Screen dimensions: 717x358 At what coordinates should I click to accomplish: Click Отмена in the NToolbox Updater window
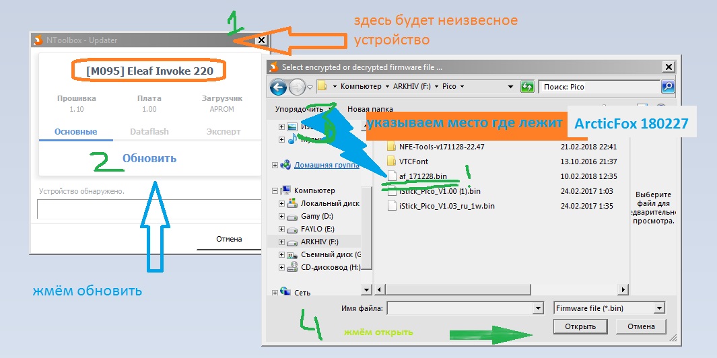(229, 239)
